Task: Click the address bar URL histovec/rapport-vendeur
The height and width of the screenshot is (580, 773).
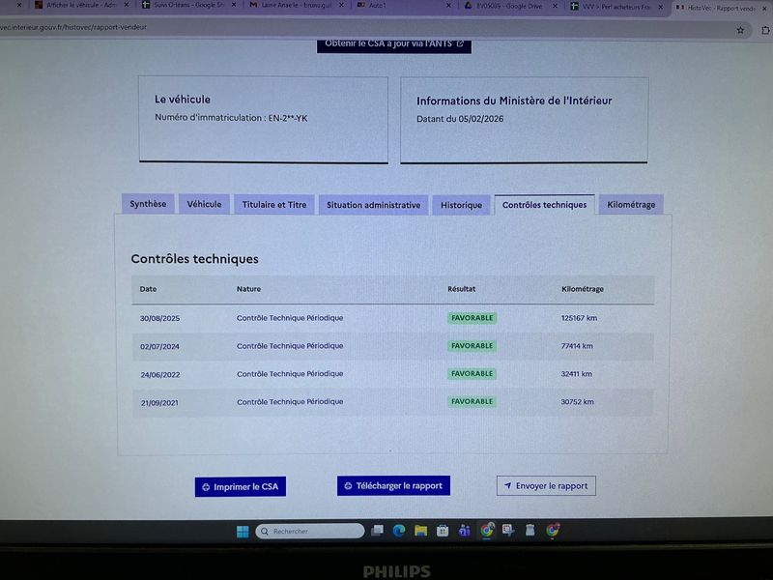Action: (x=73, y=27)
